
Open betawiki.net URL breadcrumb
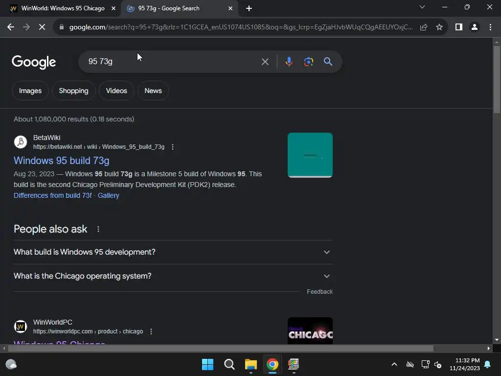99,147
